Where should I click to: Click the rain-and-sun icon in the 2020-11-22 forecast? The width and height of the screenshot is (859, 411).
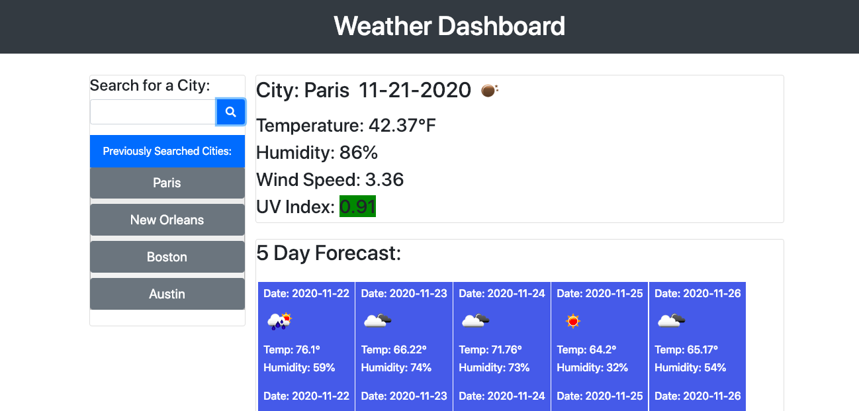277,320
